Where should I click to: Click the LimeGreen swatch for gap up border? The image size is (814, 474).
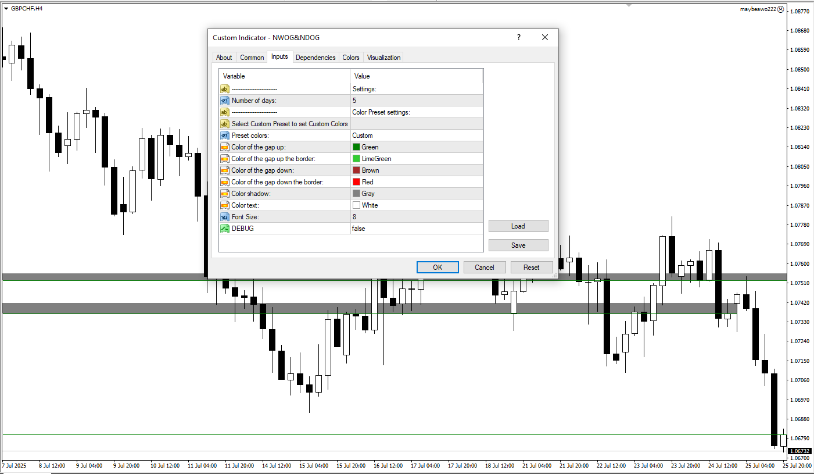click(x=356, y=159)
